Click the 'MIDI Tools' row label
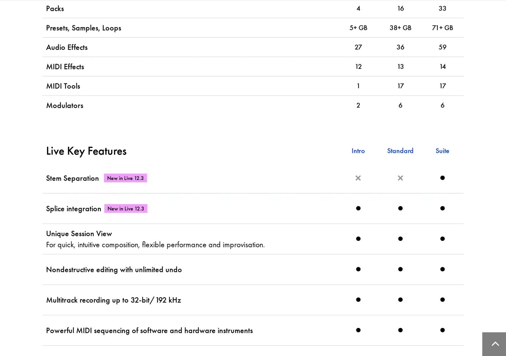The width and height of the screenshot is (506, 356). (63, 86)
